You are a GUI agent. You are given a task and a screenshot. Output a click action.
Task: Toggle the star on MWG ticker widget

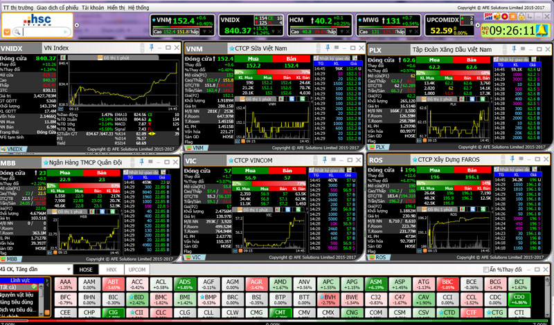coord(361,20)
